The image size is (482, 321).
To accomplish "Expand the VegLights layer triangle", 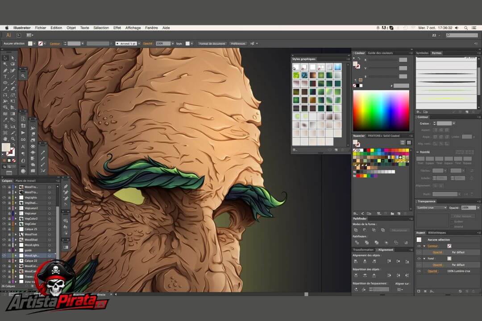I will tap(16, 198).
